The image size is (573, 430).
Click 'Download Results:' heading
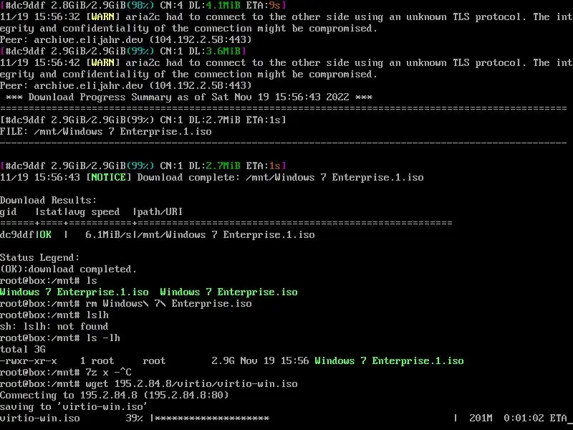tap(48, 201)
